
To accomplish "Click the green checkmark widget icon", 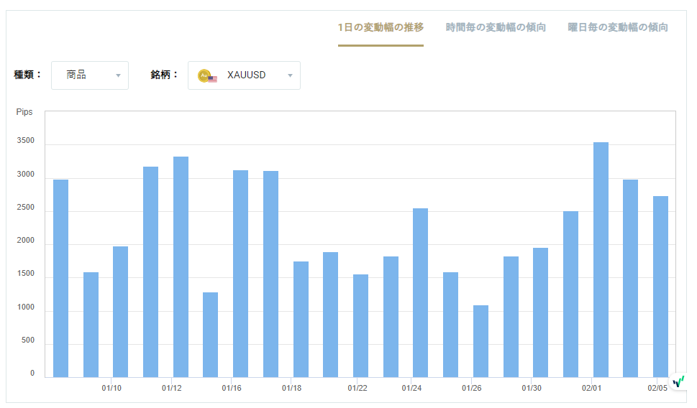I will (x=679, y=381).
